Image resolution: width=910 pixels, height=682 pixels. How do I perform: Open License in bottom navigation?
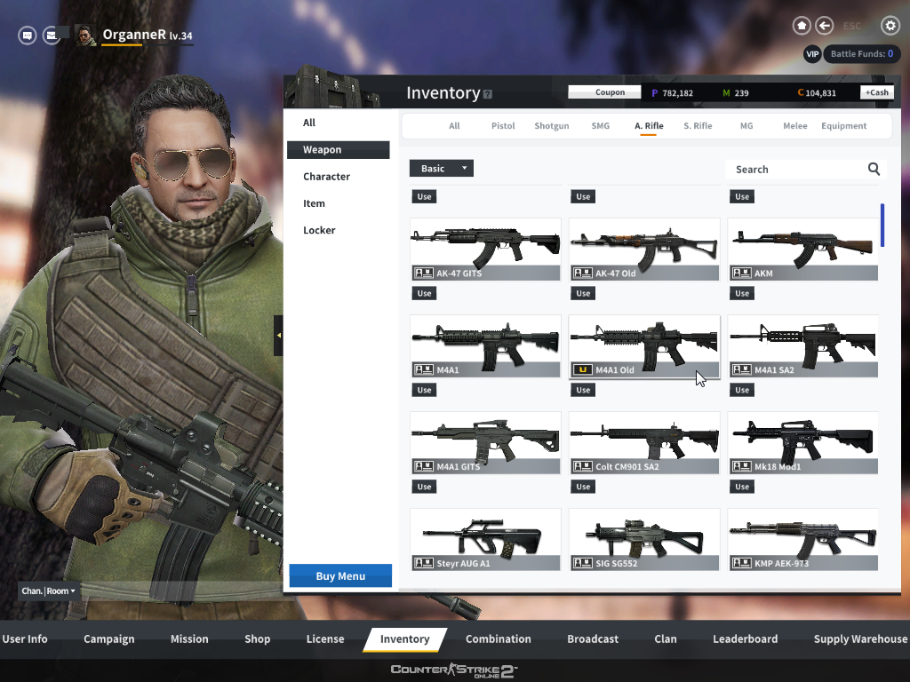point(325,639)
